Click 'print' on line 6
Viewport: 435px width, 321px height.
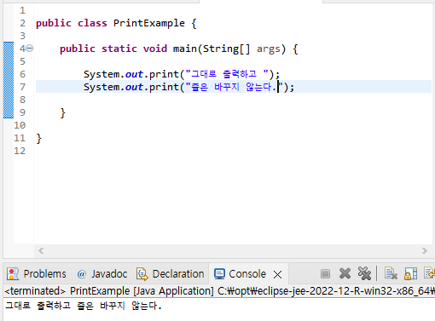pyautogui.click(x=164, y=74)
